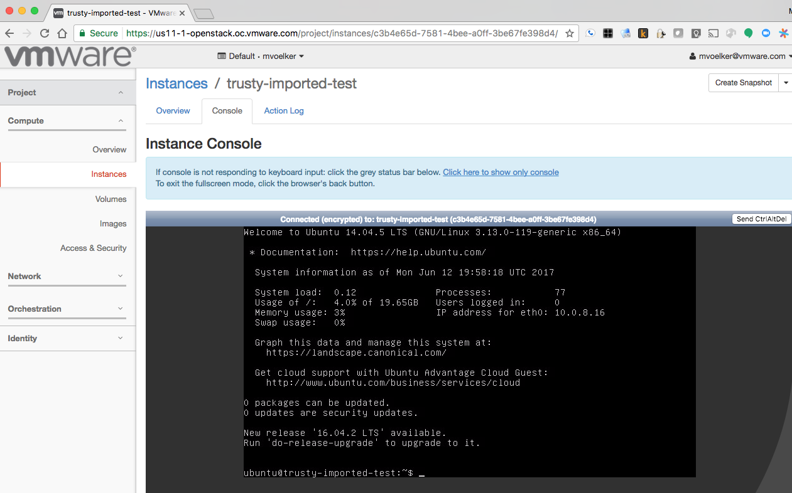Click the VMware logo in the header
792x493 pixels.
(70, 56)
